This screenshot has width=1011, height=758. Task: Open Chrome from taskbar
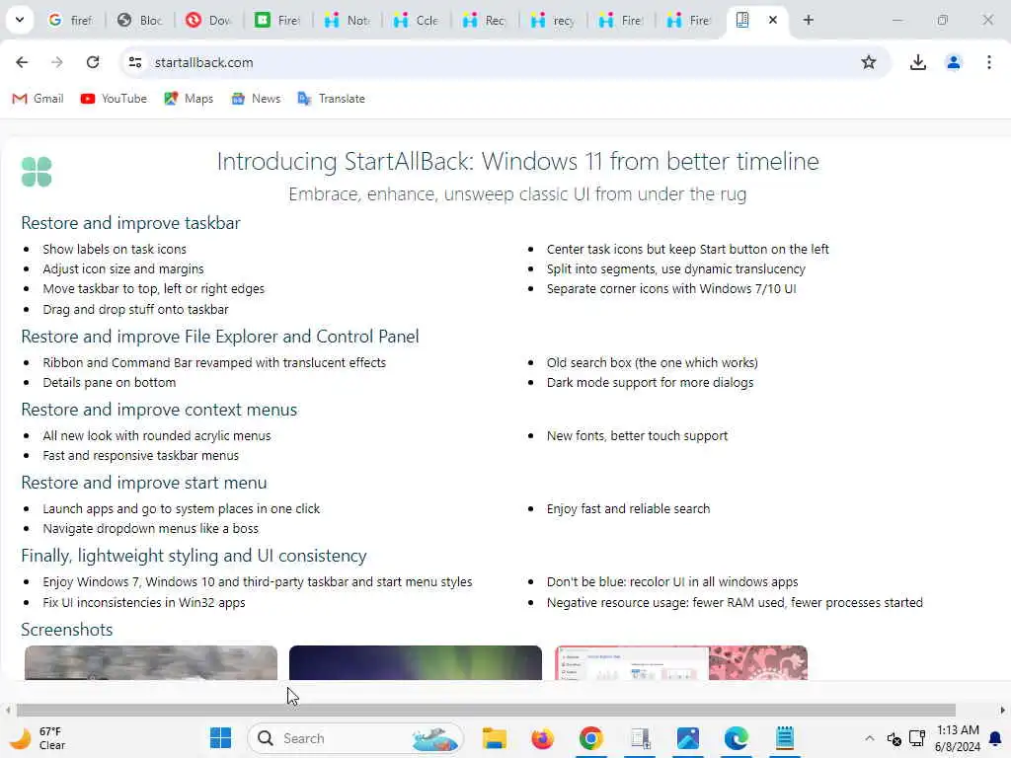point(590,738)
